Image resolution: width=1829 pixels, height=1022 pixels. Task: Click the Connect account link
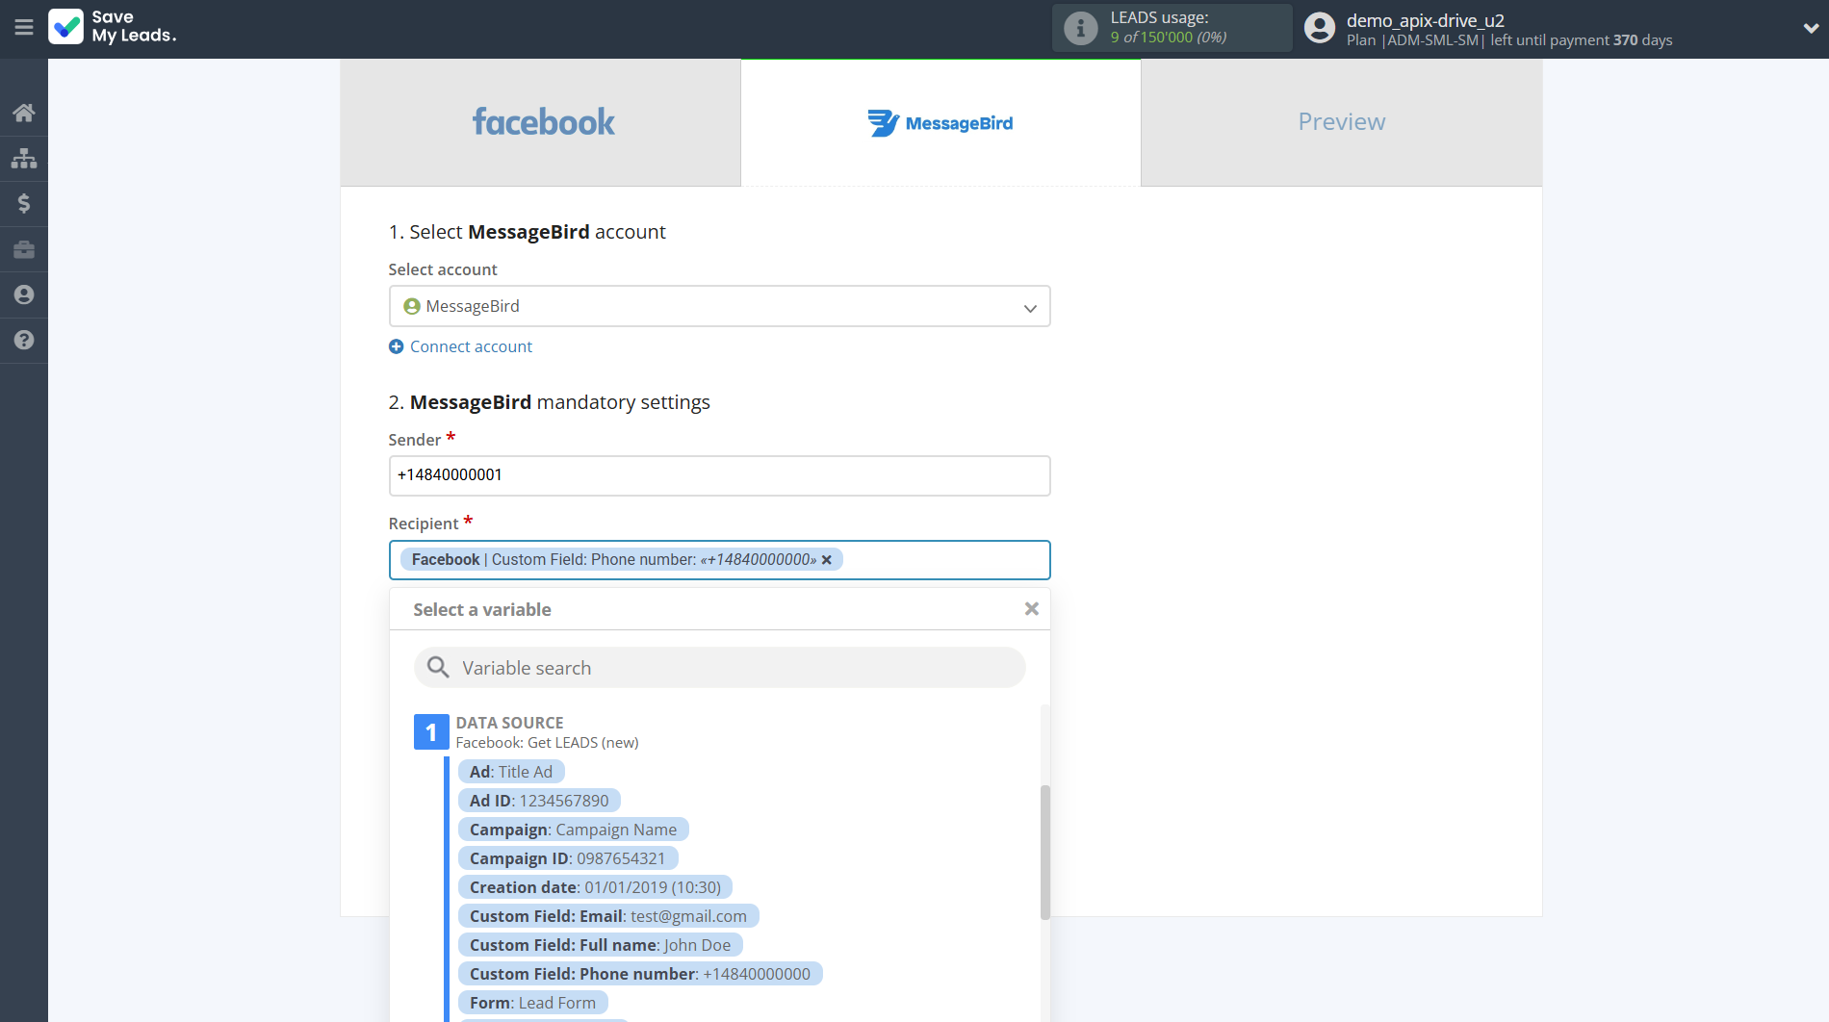(x=470, y=346)
